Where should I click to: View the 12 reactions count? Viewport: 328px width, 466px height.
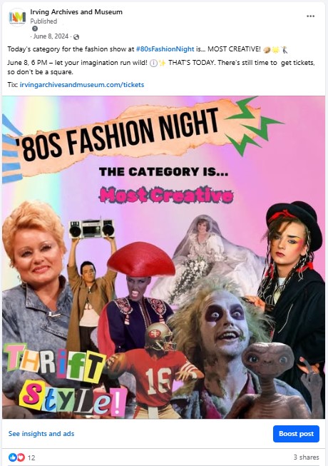point(31,457)
